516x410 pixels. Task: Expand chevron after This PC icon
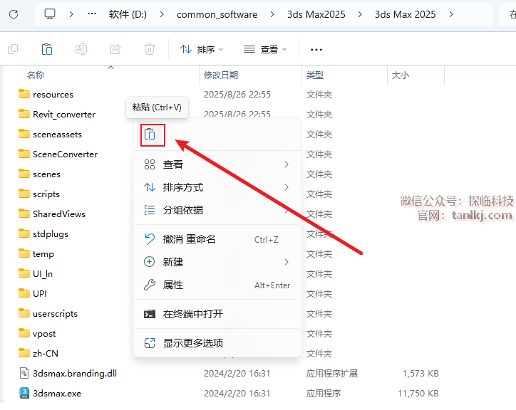[71, 14]
